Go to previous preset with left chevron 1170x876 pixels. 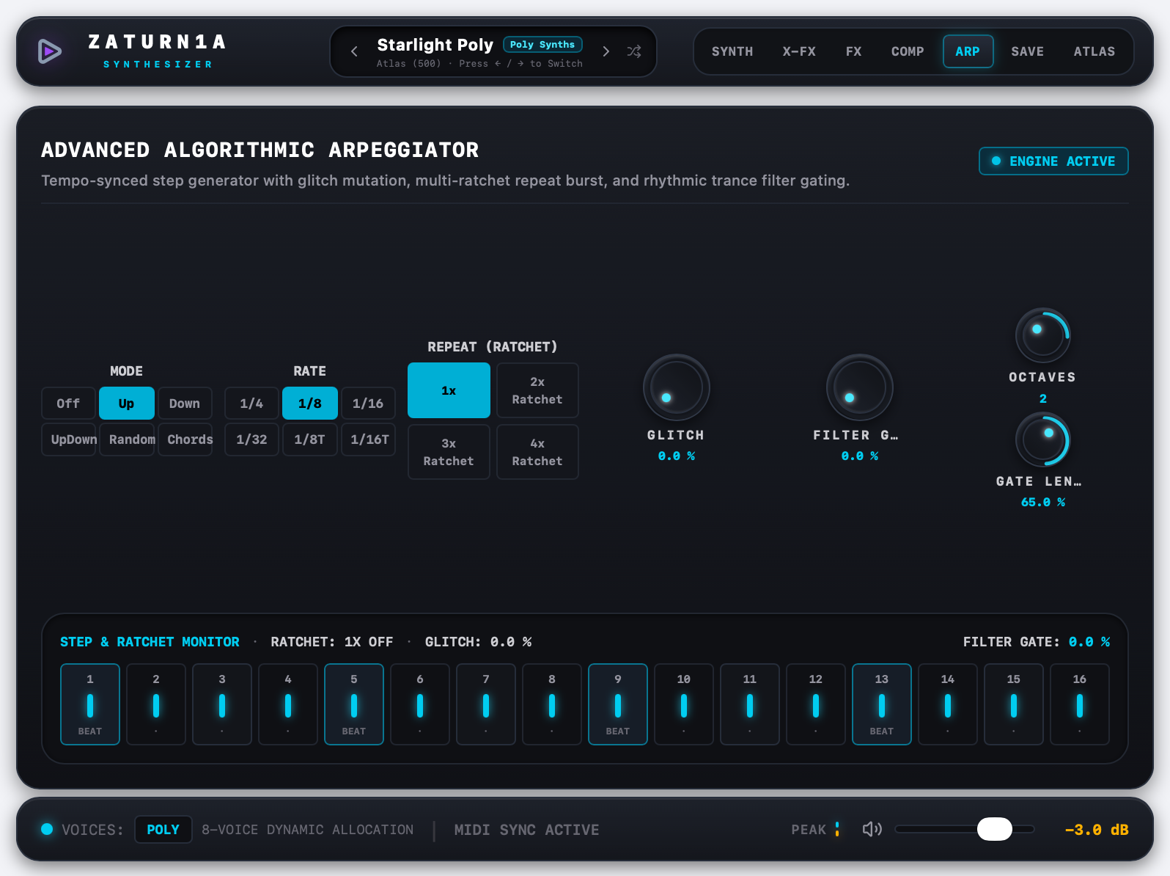point(354,51)
